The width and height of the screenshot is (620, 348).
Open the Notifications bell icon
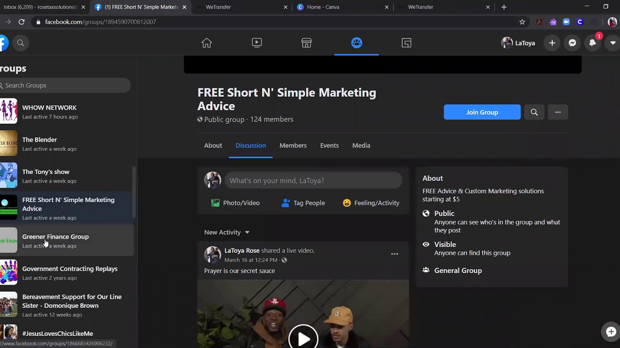592,43
